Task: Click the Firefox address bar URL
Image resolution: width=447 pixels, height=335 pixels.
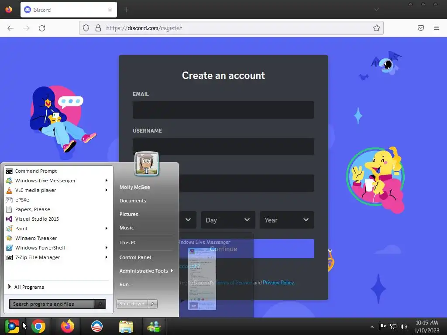Action: 144,28
